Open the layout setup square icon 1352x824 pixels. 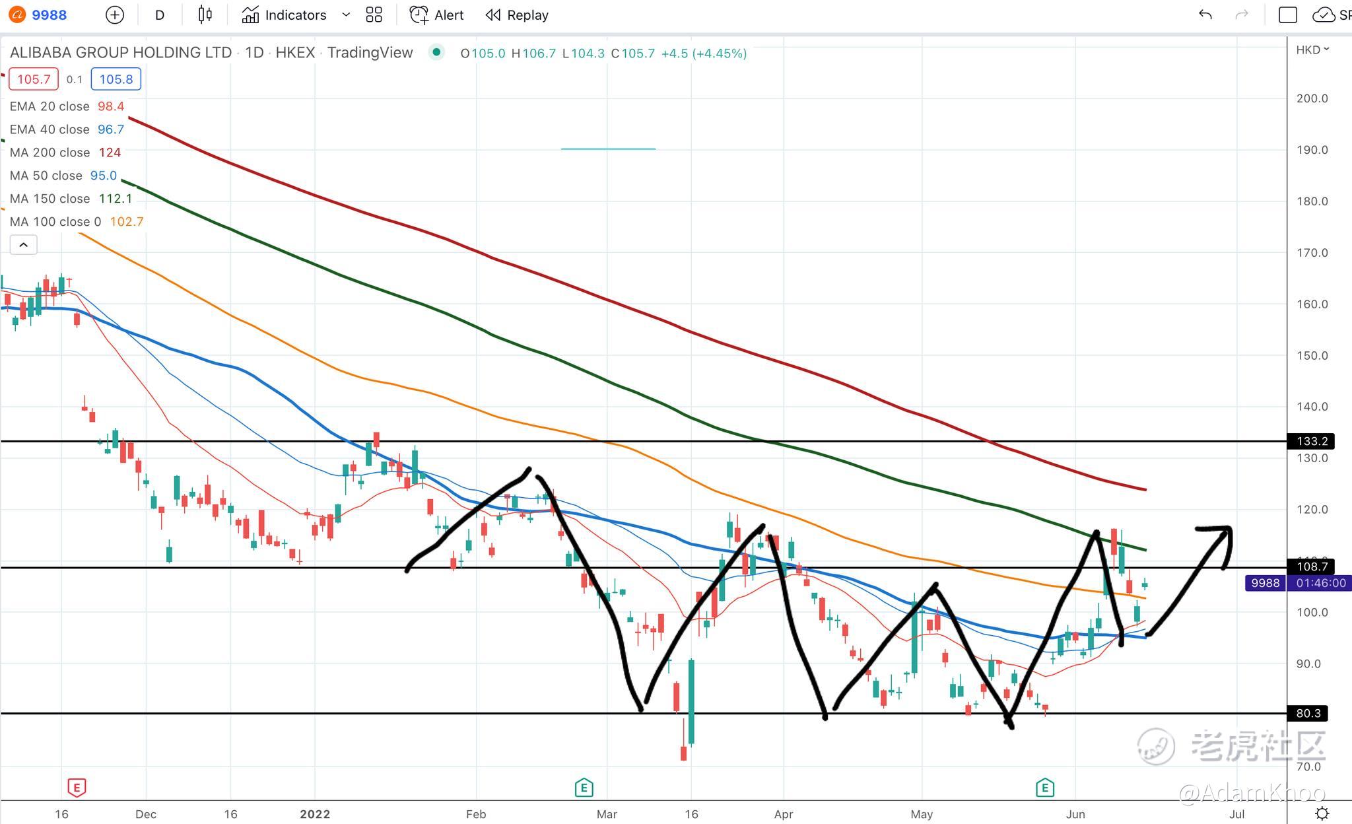tap(1287, 15)
